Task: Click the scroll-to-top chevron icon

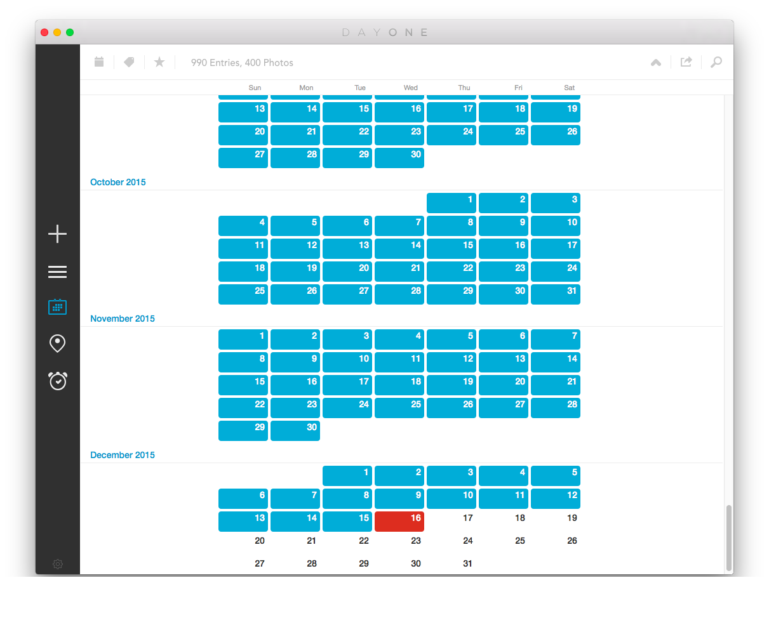Action: click(656, 62)
